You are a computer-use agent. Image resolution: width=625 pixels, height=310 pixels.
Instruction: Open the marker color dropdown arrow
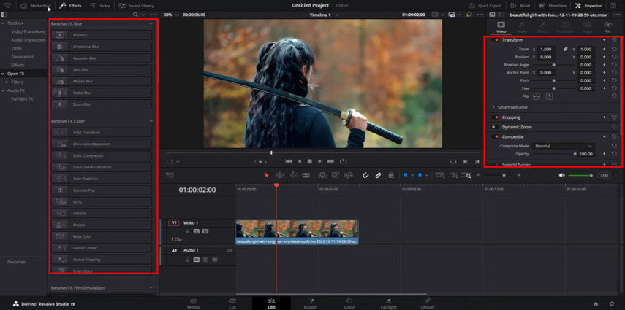tap(426, 175)
